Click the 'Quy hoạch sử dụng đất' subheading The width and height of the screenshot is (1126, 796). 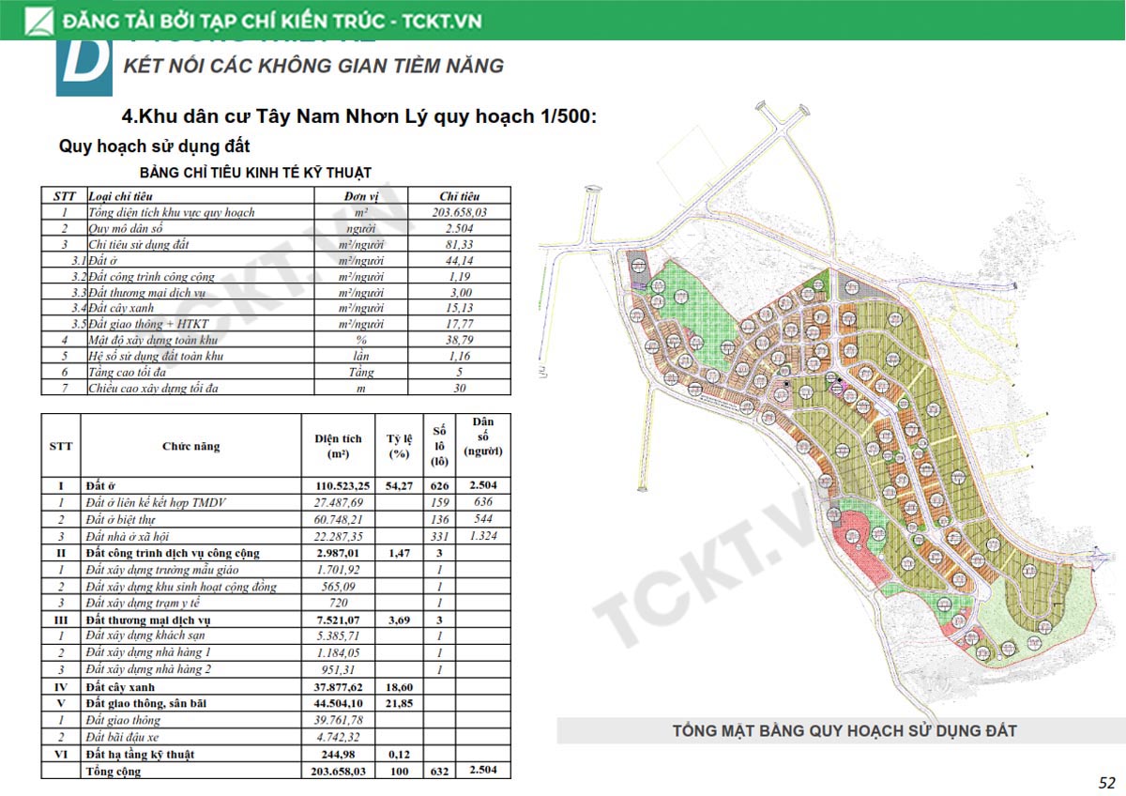point(155,146)
